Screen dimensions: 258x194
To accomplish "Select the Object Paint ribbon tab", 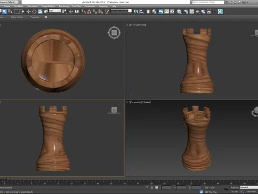I will [17, 17].
